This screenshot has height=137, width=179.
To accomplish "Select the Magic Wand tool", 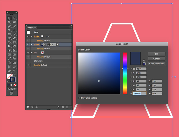I will [9, 22].
